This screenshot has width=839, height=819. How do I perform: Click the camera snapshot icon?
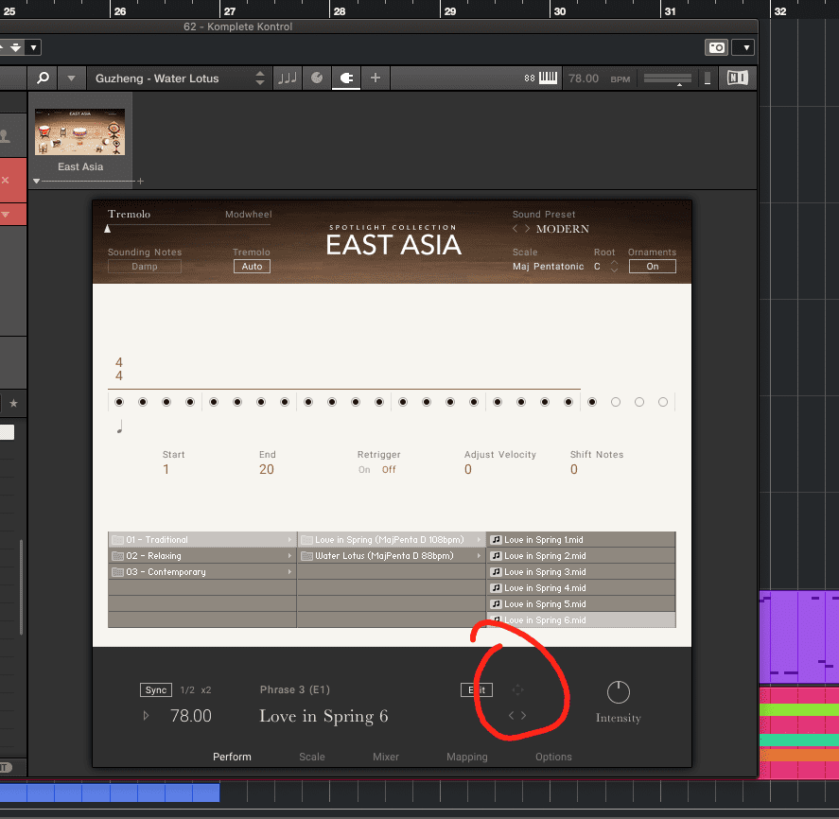point(716,47)
